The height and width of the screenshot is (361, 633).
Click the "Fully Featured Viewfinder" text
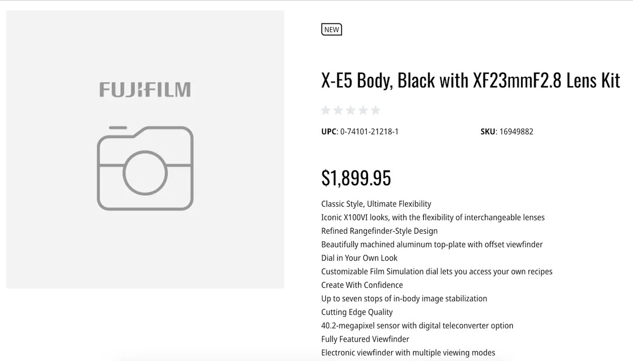tap(365, 339)
